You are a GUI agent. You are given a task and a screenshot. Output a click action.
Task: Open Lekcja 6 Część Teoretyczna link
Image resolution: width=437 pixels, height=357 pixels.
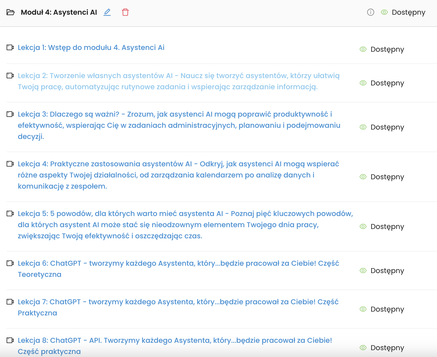click(x=178, y=269)
